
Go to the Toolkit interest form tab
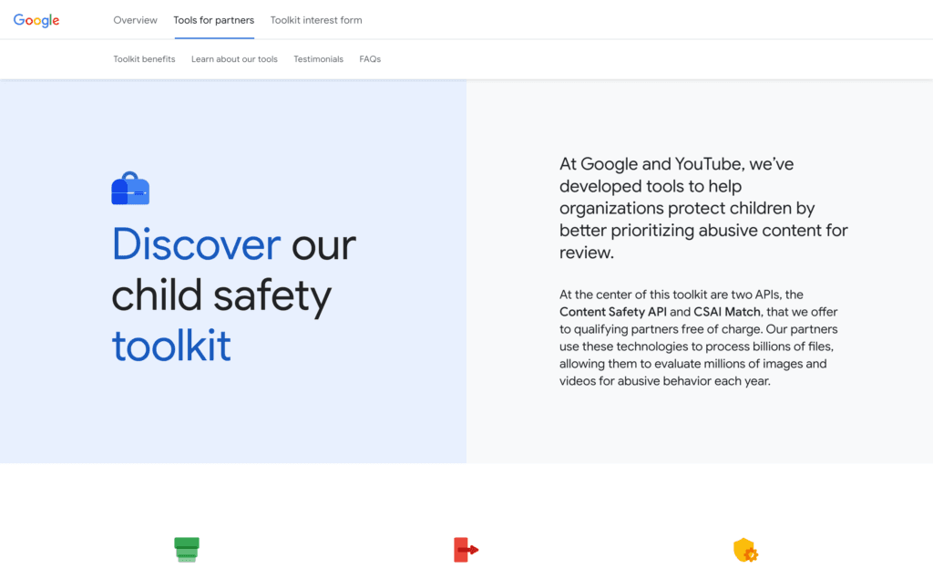316,20
